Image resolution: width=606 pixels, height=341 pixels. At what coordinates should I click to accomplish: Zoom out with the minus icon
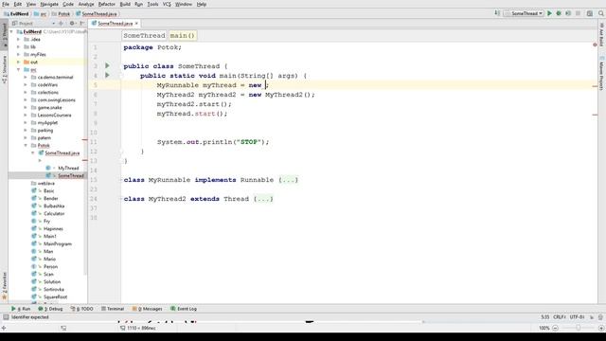coord(556,328)
